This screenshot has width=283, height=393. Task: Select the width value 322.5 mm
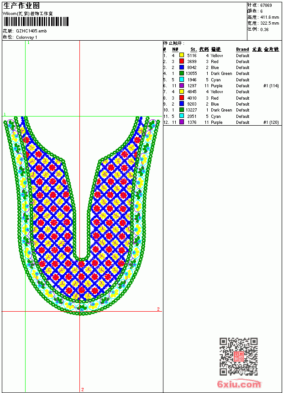269,23
